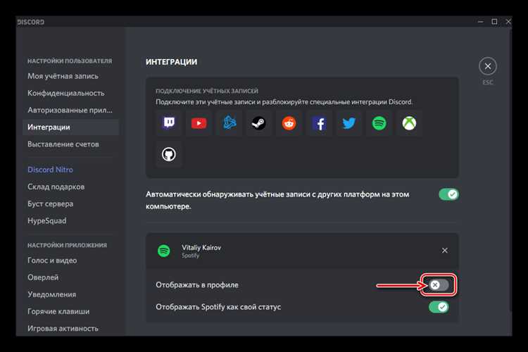Toggle automatic account detection switch
This screenshot has height=352, width=528.
pyautogui.click(x=448, y=194)
